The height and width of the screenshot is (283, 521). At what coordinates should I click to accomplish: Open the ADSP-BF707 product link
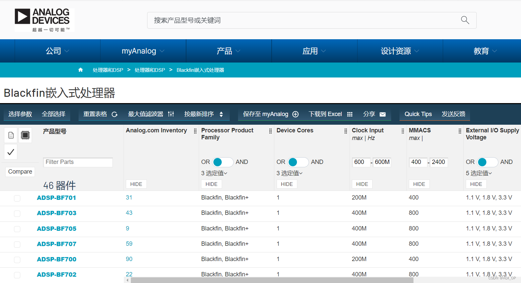pos(57,244)
